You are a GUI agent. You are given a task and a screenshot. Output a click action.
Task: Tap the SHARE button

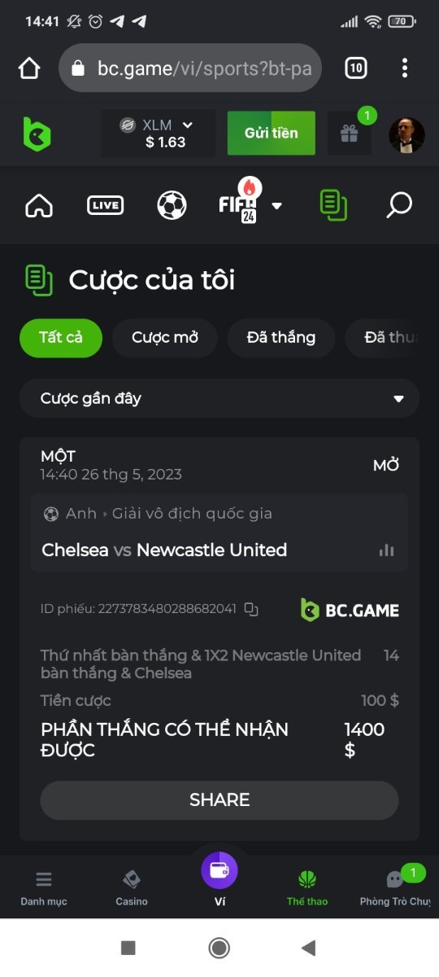219,800
